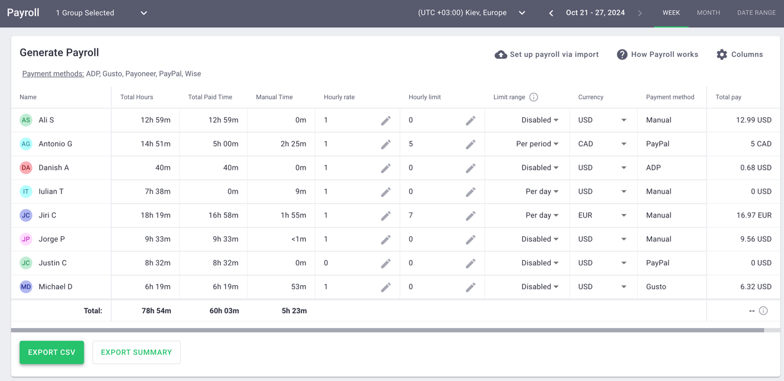Open the Set up payroll via import cloud icon
Screen dimensions: 784x381
pos(501,55)
